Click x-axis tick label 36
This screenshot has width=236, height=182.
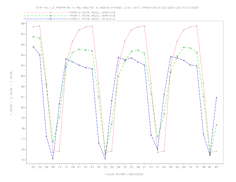tap(112, 167)
